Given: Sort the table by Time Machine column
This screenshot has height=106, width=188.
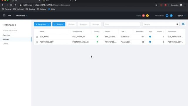Looking at the screenshot, I should click(78, 32).
